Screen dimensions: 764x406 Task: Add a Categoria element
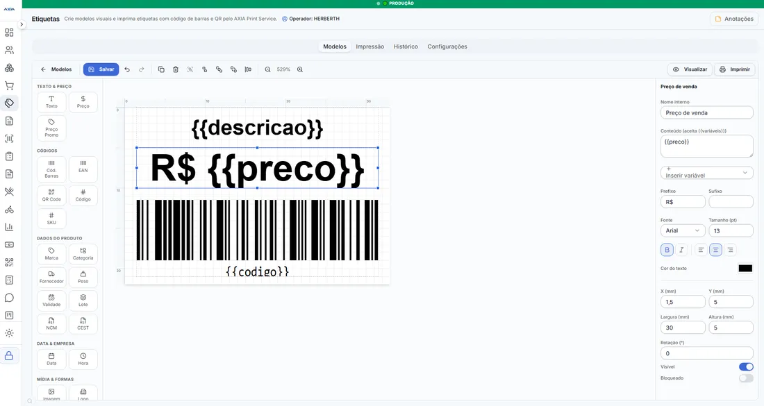[x=83, y=254]
